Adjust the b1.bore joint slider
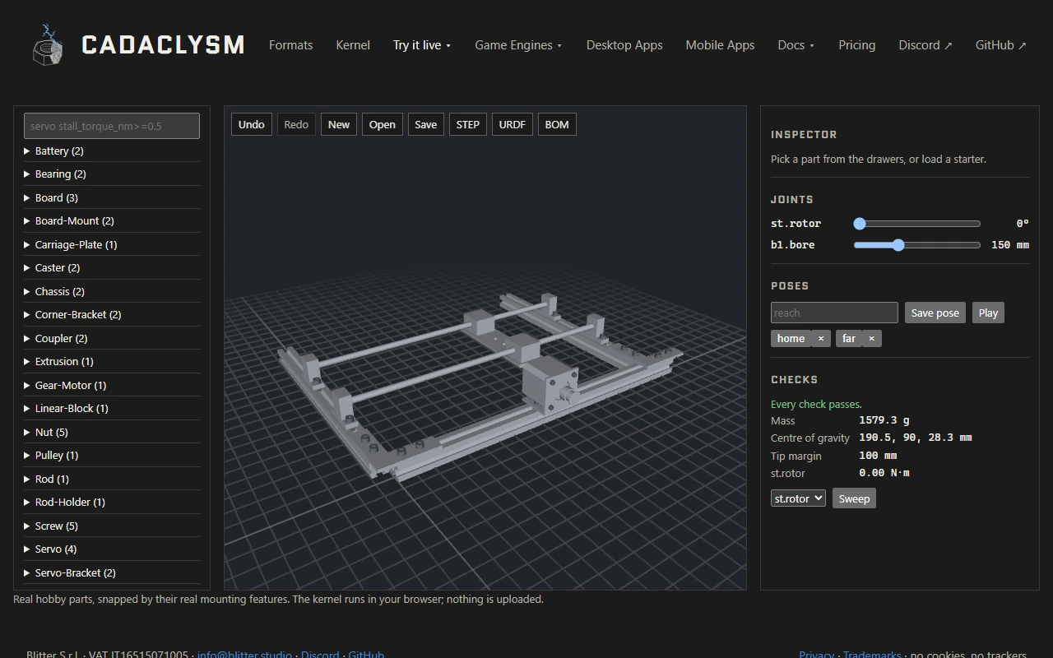This screenshot has width=1053, height=658. [x=917, y=245]
